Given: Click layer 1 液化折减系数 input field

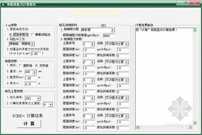Looking at the screenshot, I should coord(123,56).
